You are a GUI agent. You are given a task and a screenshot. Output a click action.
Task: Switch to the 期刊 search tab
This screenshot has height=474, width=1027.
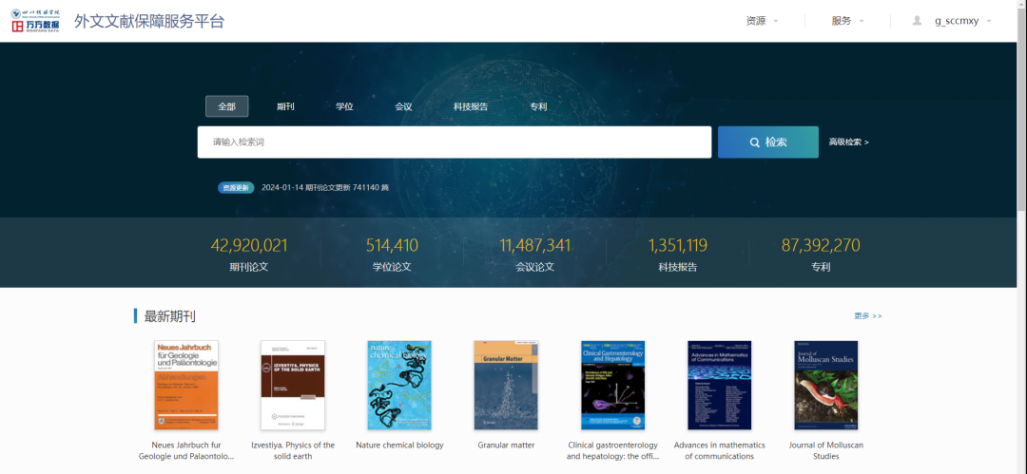[x=285, y=106]
